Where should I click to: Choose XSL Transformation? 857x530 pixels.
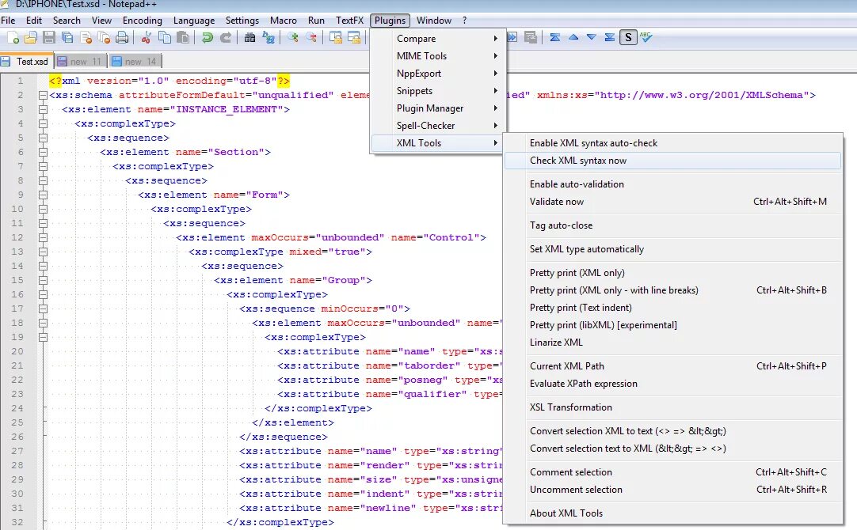(672, 407)
